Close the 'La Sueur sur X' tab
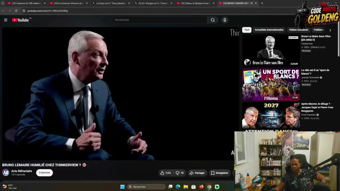This screenshot has height=191, width=340. [x=129, y=3]
